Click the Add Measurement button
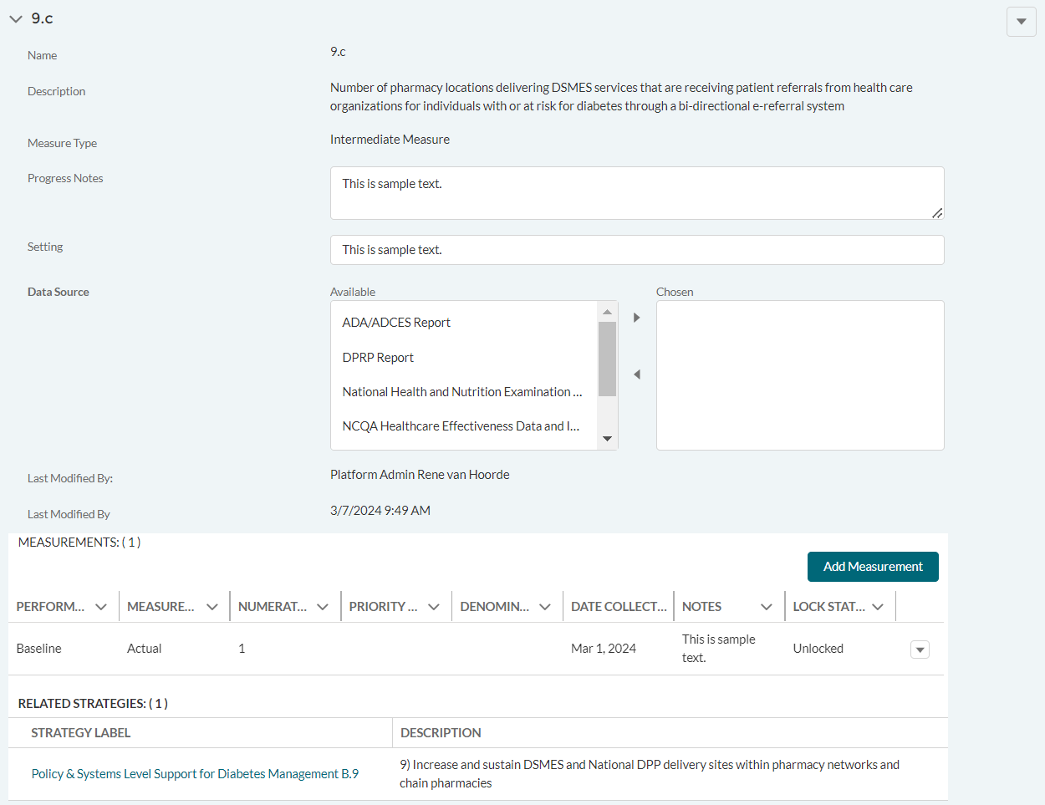 point(872,567)
